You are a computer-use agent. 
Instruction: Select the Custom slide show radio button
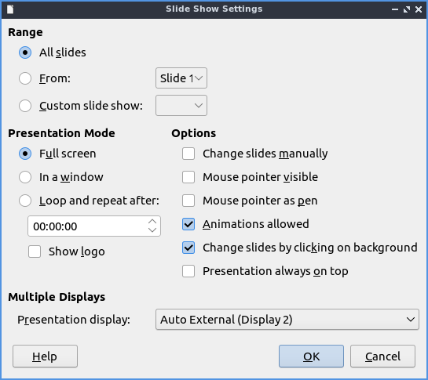click(x=25, y=106)
